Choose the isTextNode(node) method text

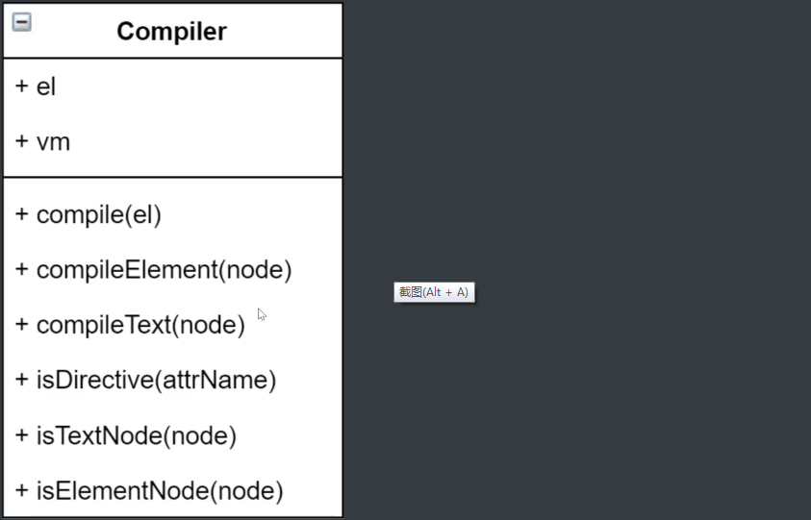[x=136, y=436]
